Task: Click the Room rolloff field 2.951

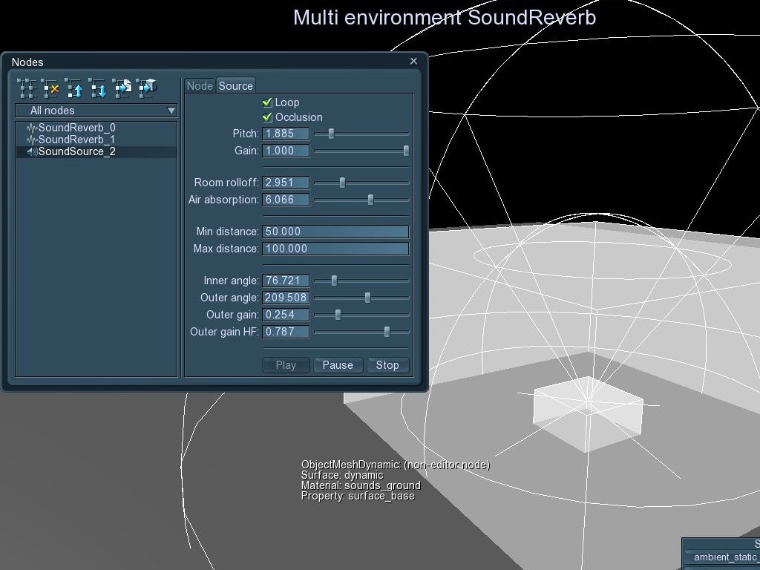Action: click(x=286, y=183)
